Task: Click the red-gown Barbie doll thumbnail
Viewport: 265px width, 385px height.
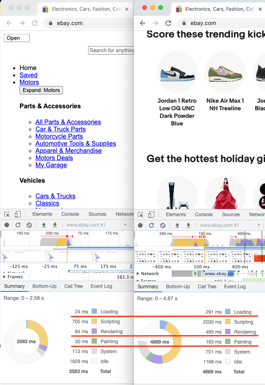Action: click(x=225, y=193)
